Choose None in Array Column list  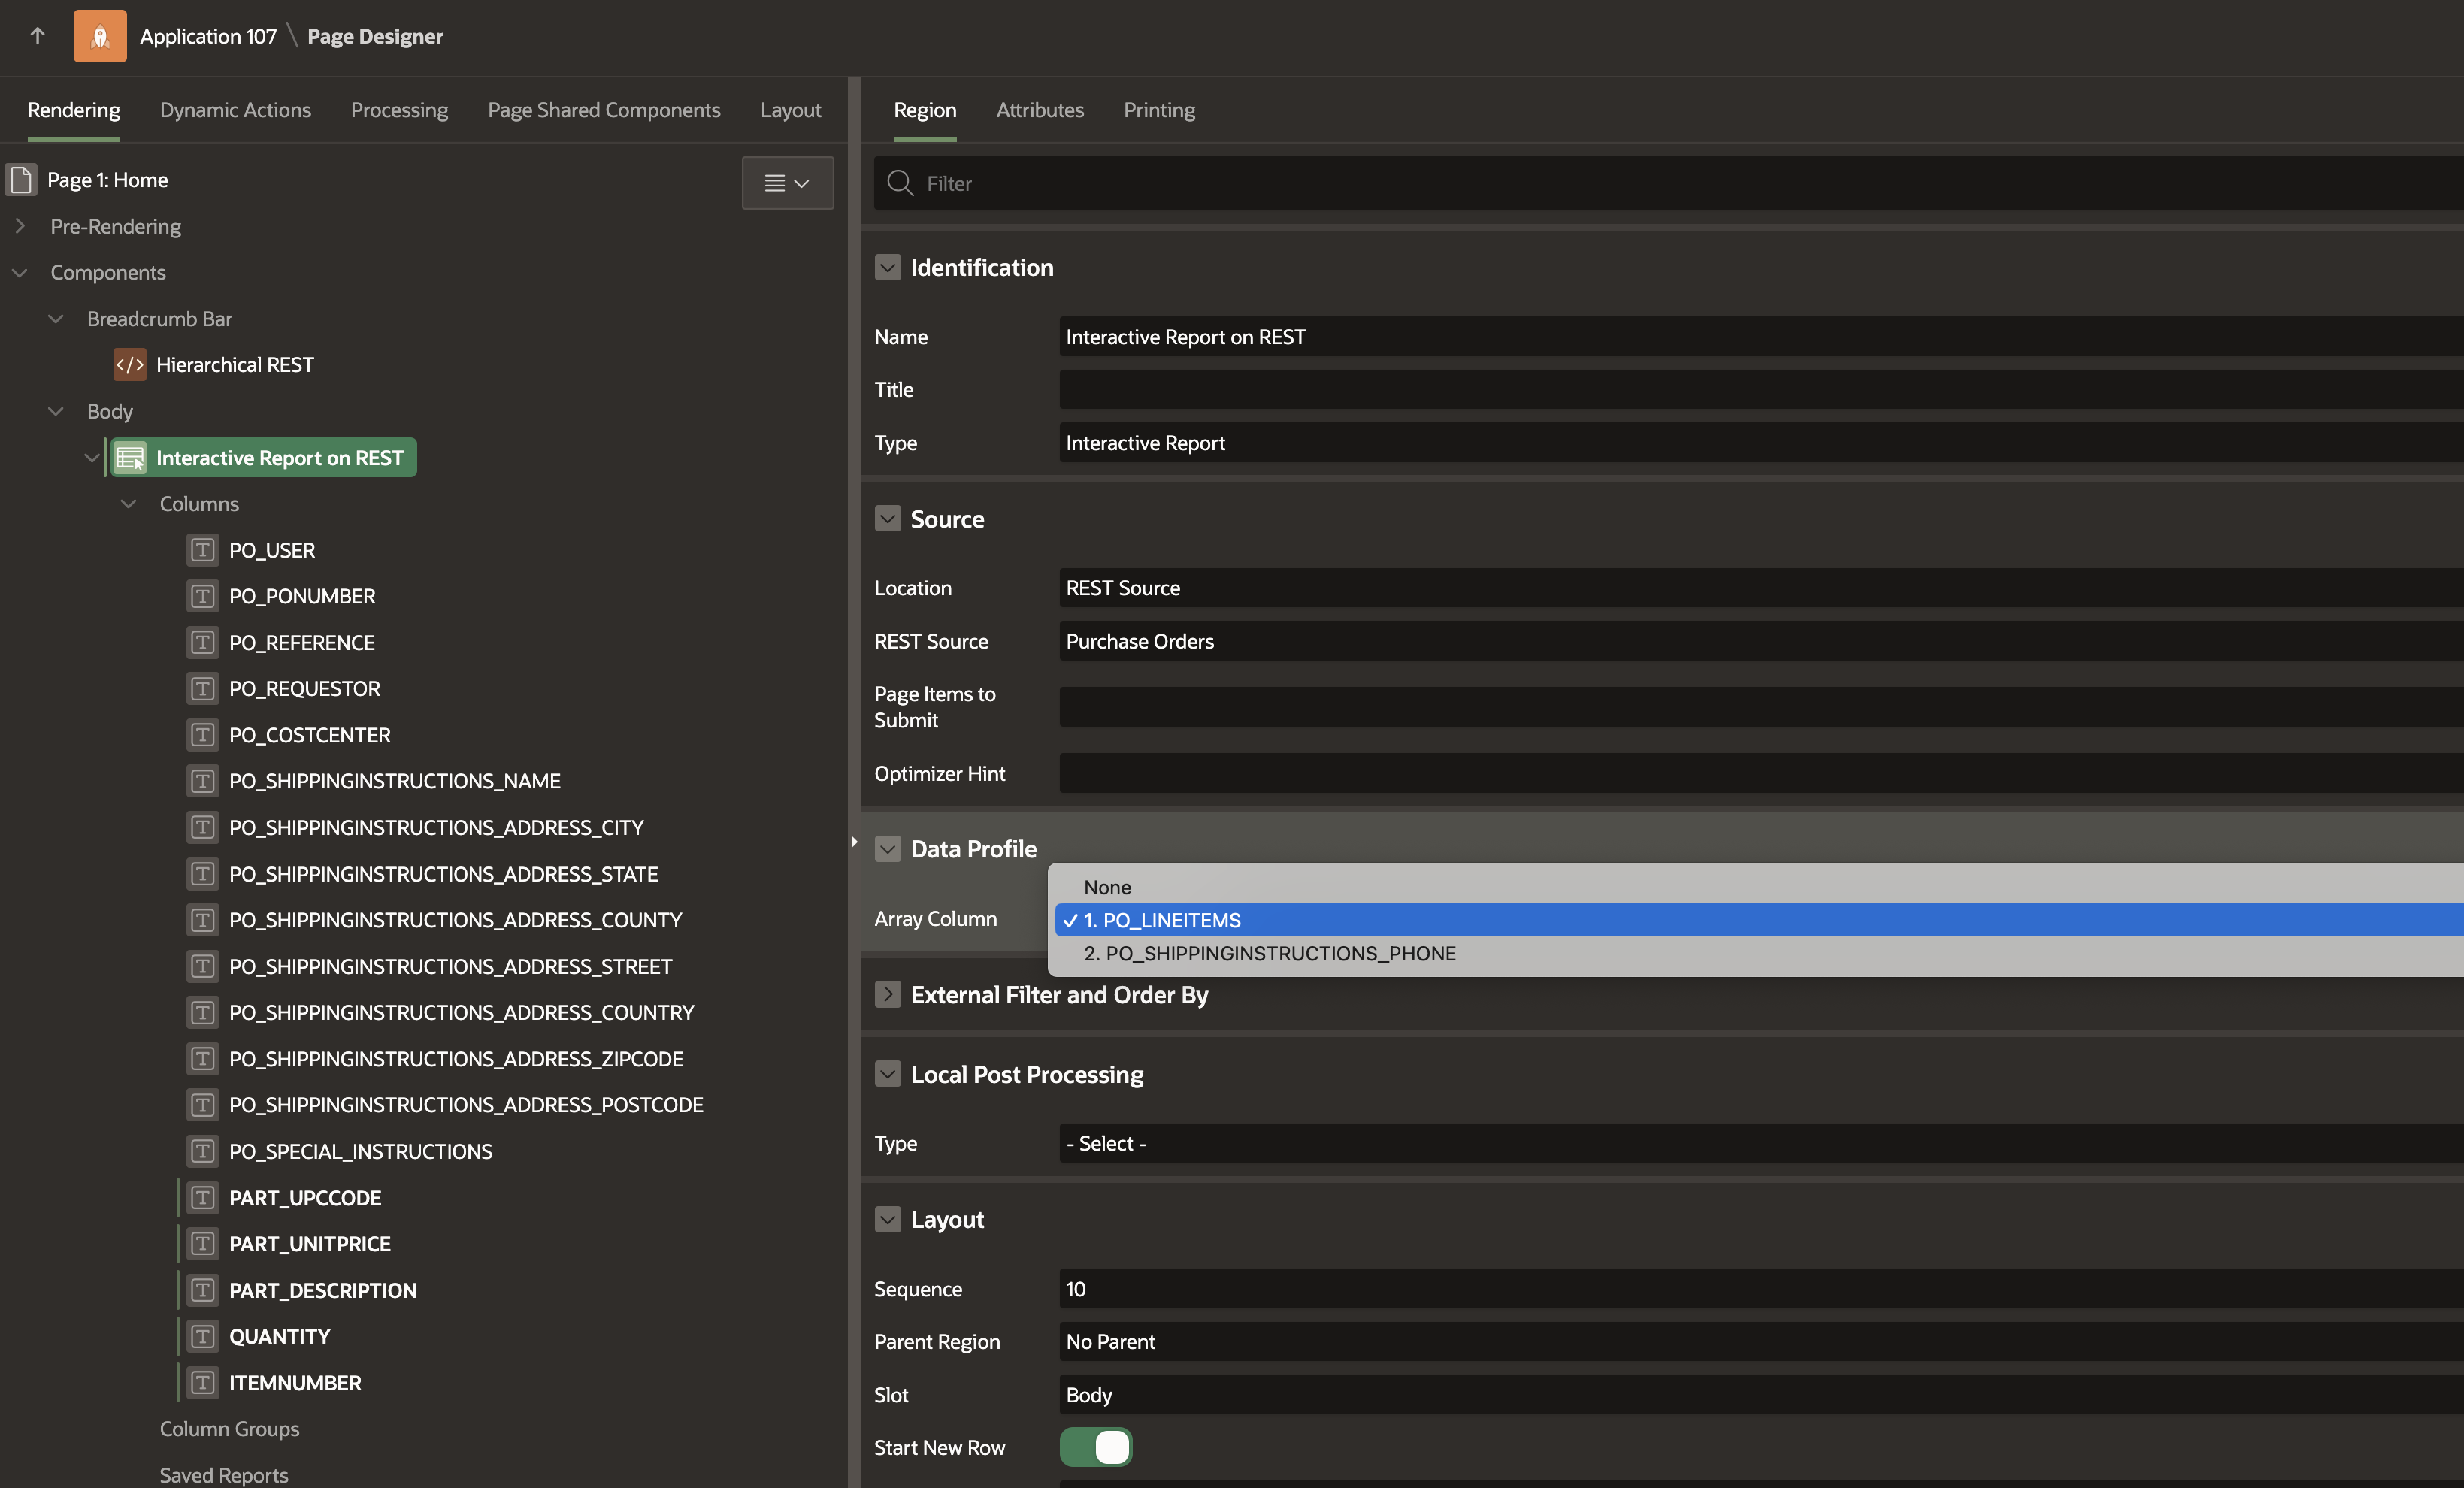pos(1107,887)
